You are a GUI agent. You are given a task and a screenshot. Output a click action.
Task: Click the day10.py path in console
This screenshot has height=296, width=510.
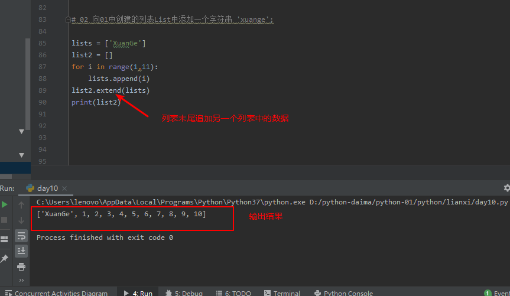coord(408,202)
